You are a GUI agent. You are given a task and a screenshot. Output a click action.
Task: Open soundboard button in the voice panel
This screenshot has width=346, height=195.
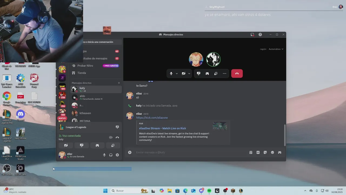point(113,145)
